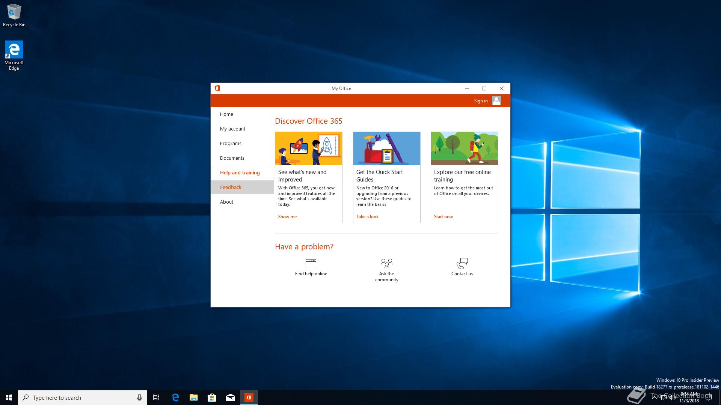Click the Find help online icon
This screenshot has width=721, height=405.
311,263
